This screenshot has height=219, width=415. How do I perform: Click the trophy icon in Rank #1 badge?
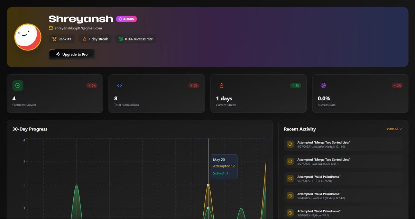(54, 39)
